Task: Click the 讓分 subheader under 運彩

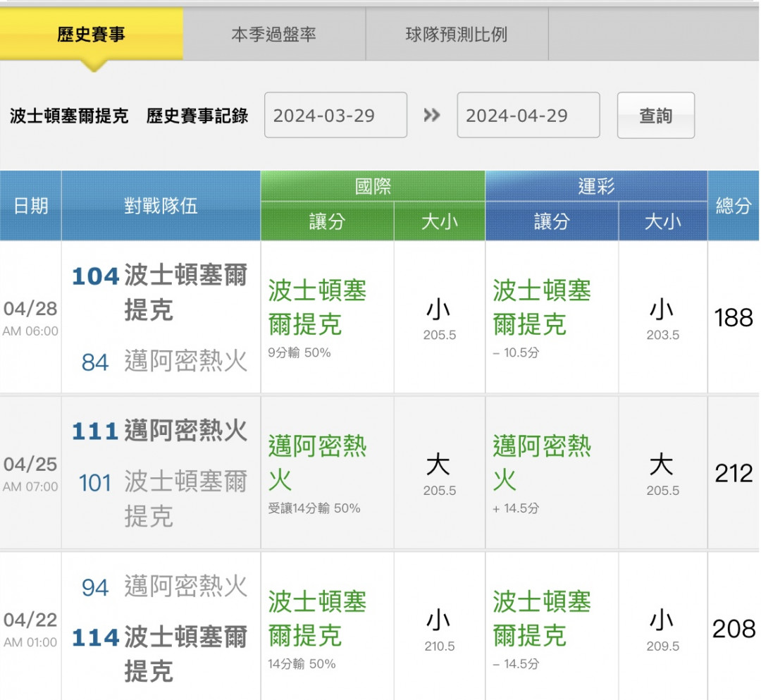Action: pyautogui.click(x=552, y=221)
